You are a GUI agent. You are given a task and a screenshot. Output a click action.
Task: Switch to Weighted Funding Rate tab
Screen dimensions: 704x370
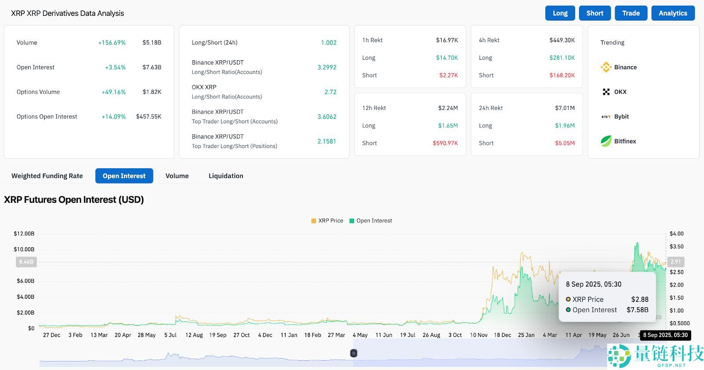coord(47,176)
